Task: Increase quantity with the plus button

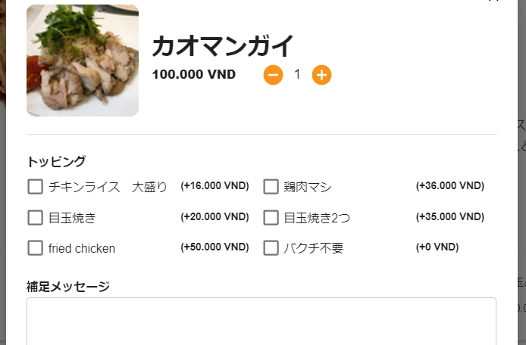Action: [322, 75]
